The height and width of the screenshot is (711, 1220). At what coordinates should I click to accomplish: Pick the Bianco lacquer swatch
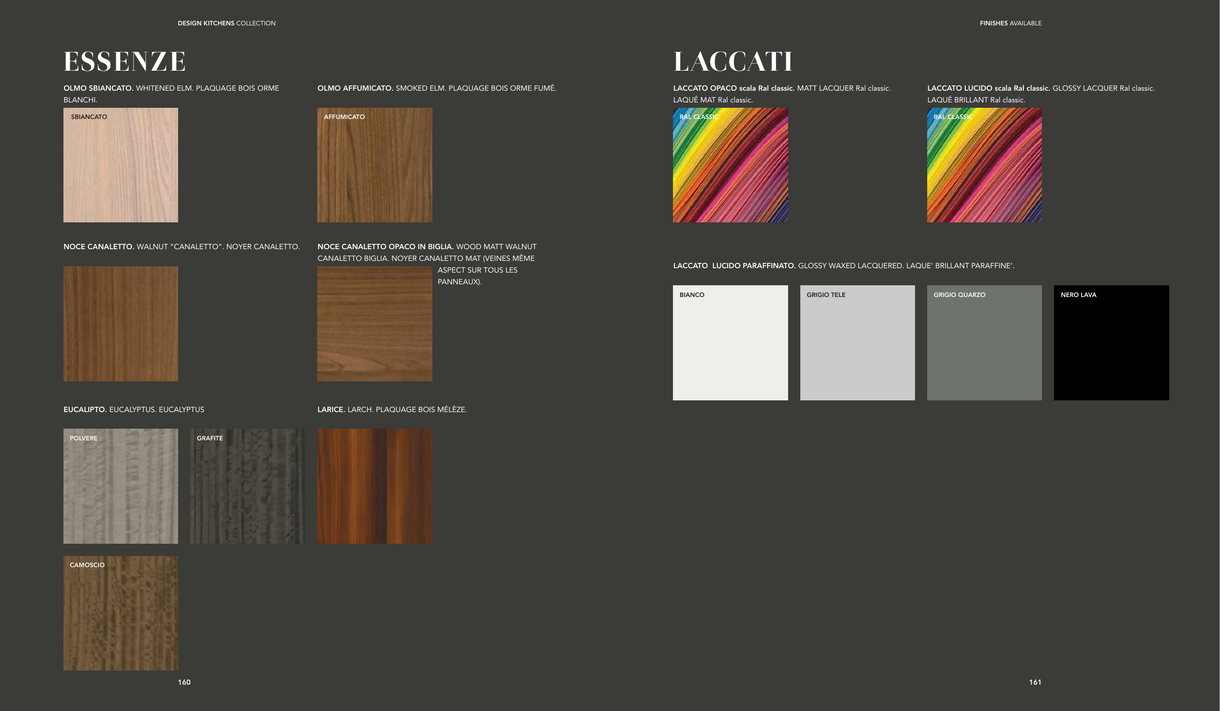[x=730, y=342]
